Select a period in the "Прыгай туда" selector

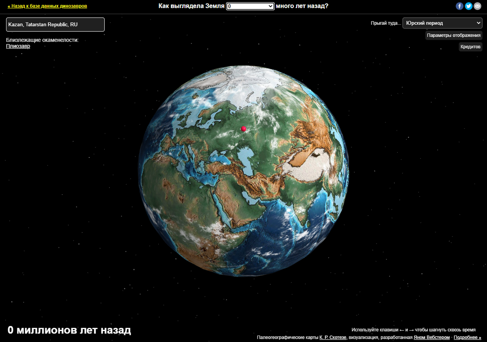pos(442,23)
